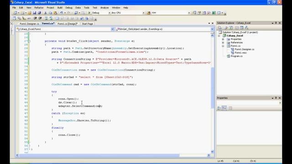
Task: Select Program.cs in Solution Explorer
Action: (x=236, y=56)
